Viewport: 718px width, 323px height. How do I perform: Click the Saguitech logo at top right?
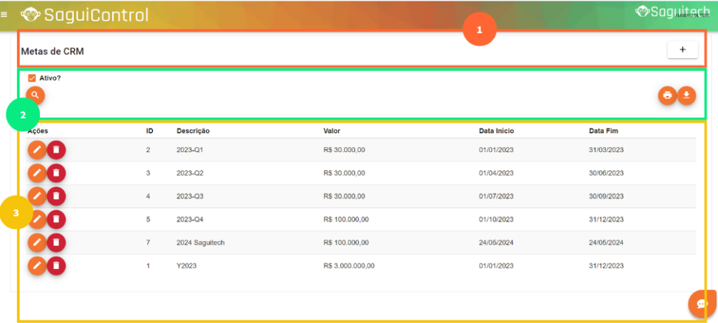coord(672,11)
